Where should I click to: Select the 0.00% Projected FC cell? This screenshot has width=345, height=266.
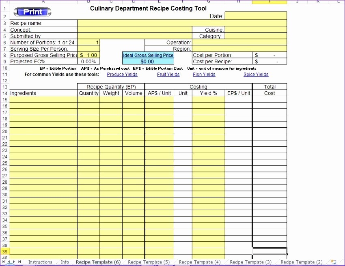click(x=88, y=62)
